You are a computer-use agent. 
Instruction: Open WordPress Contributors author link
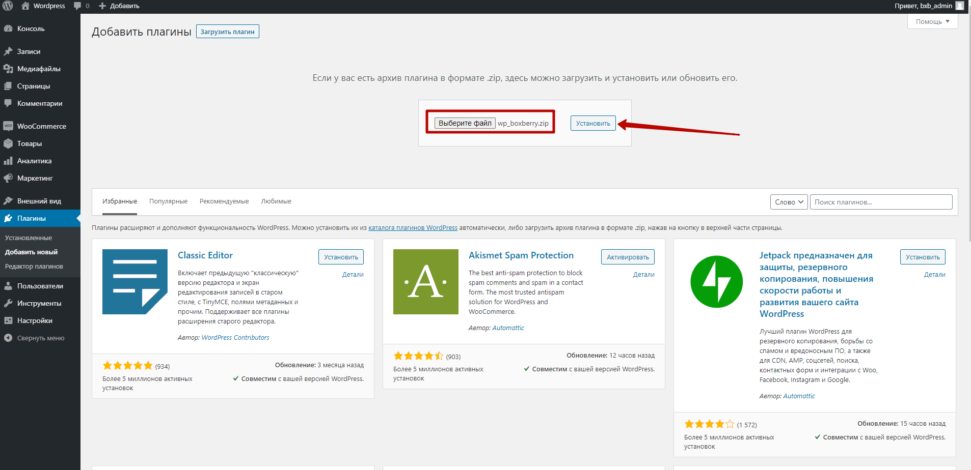[x=235, y=337]
